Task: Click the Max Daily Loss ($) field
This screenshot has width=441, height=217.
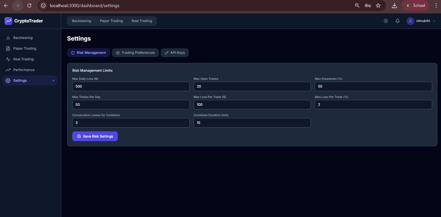Action: [131, 87]
